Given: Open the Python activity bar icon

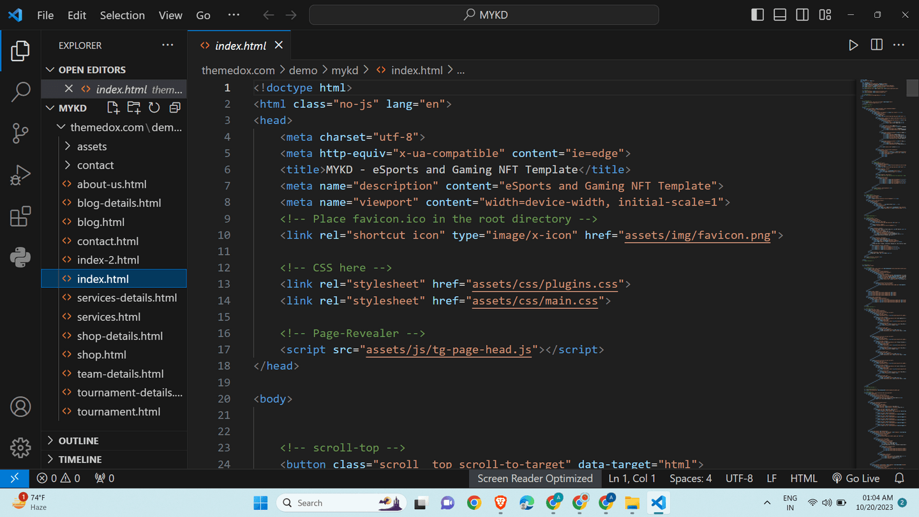Looking at the screenshot, I should point(20,257).
